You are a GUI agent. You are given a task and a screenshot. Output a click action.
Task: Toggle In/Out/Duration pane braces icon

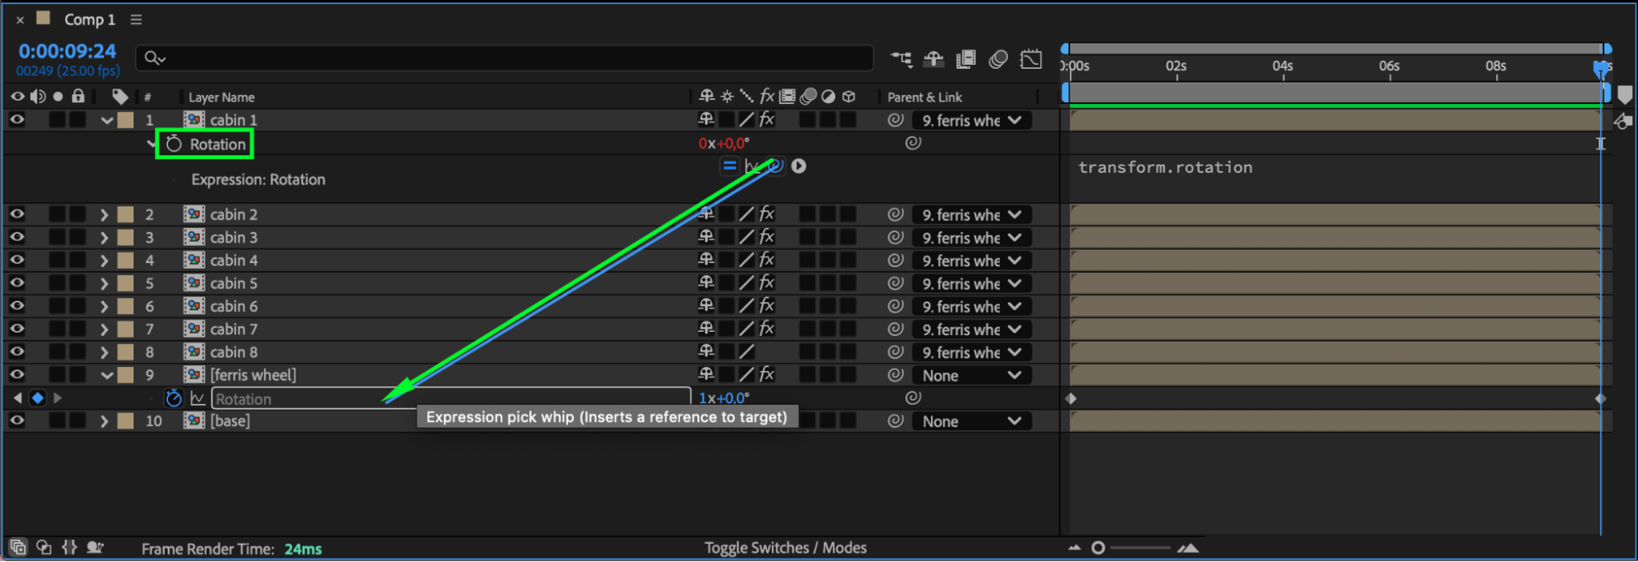[70, 547]
